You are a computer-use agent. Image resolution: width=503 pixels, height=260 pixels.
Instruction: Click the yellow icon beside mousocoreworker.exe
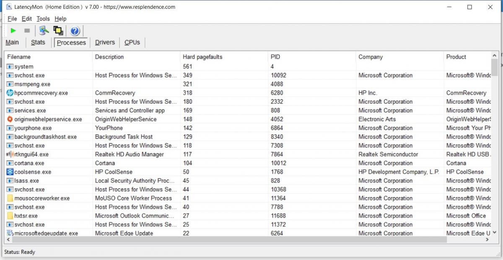click(x=10, y=198)
